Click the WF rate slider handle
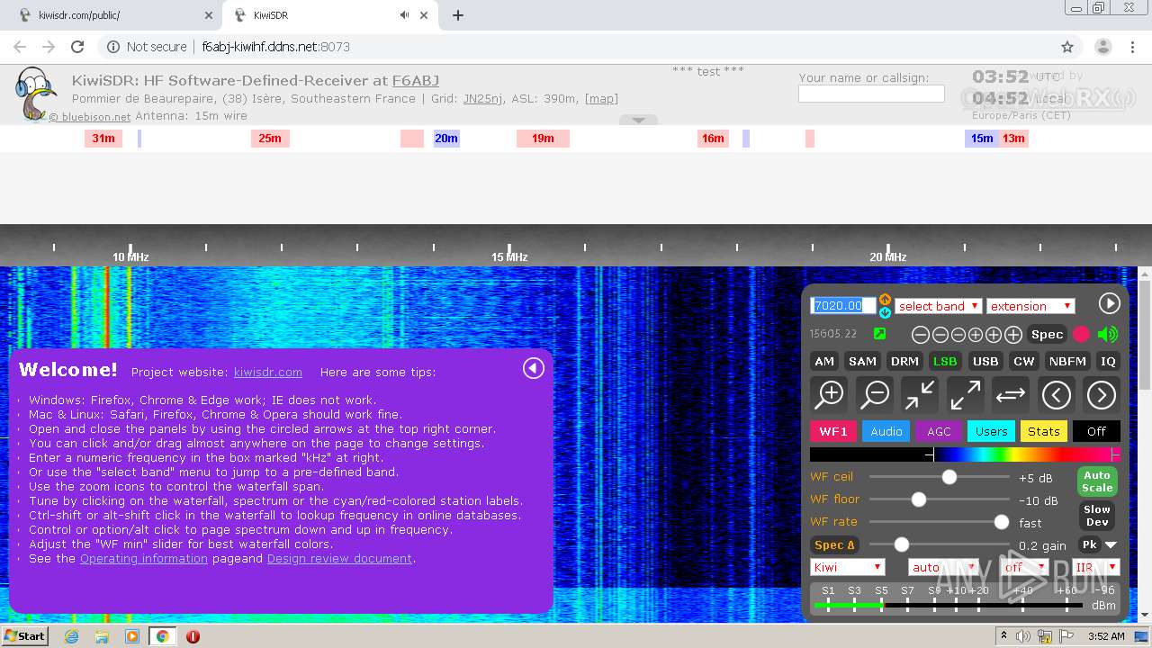Viewport: 1152px width, 648px height. (x=1001, y=522)
